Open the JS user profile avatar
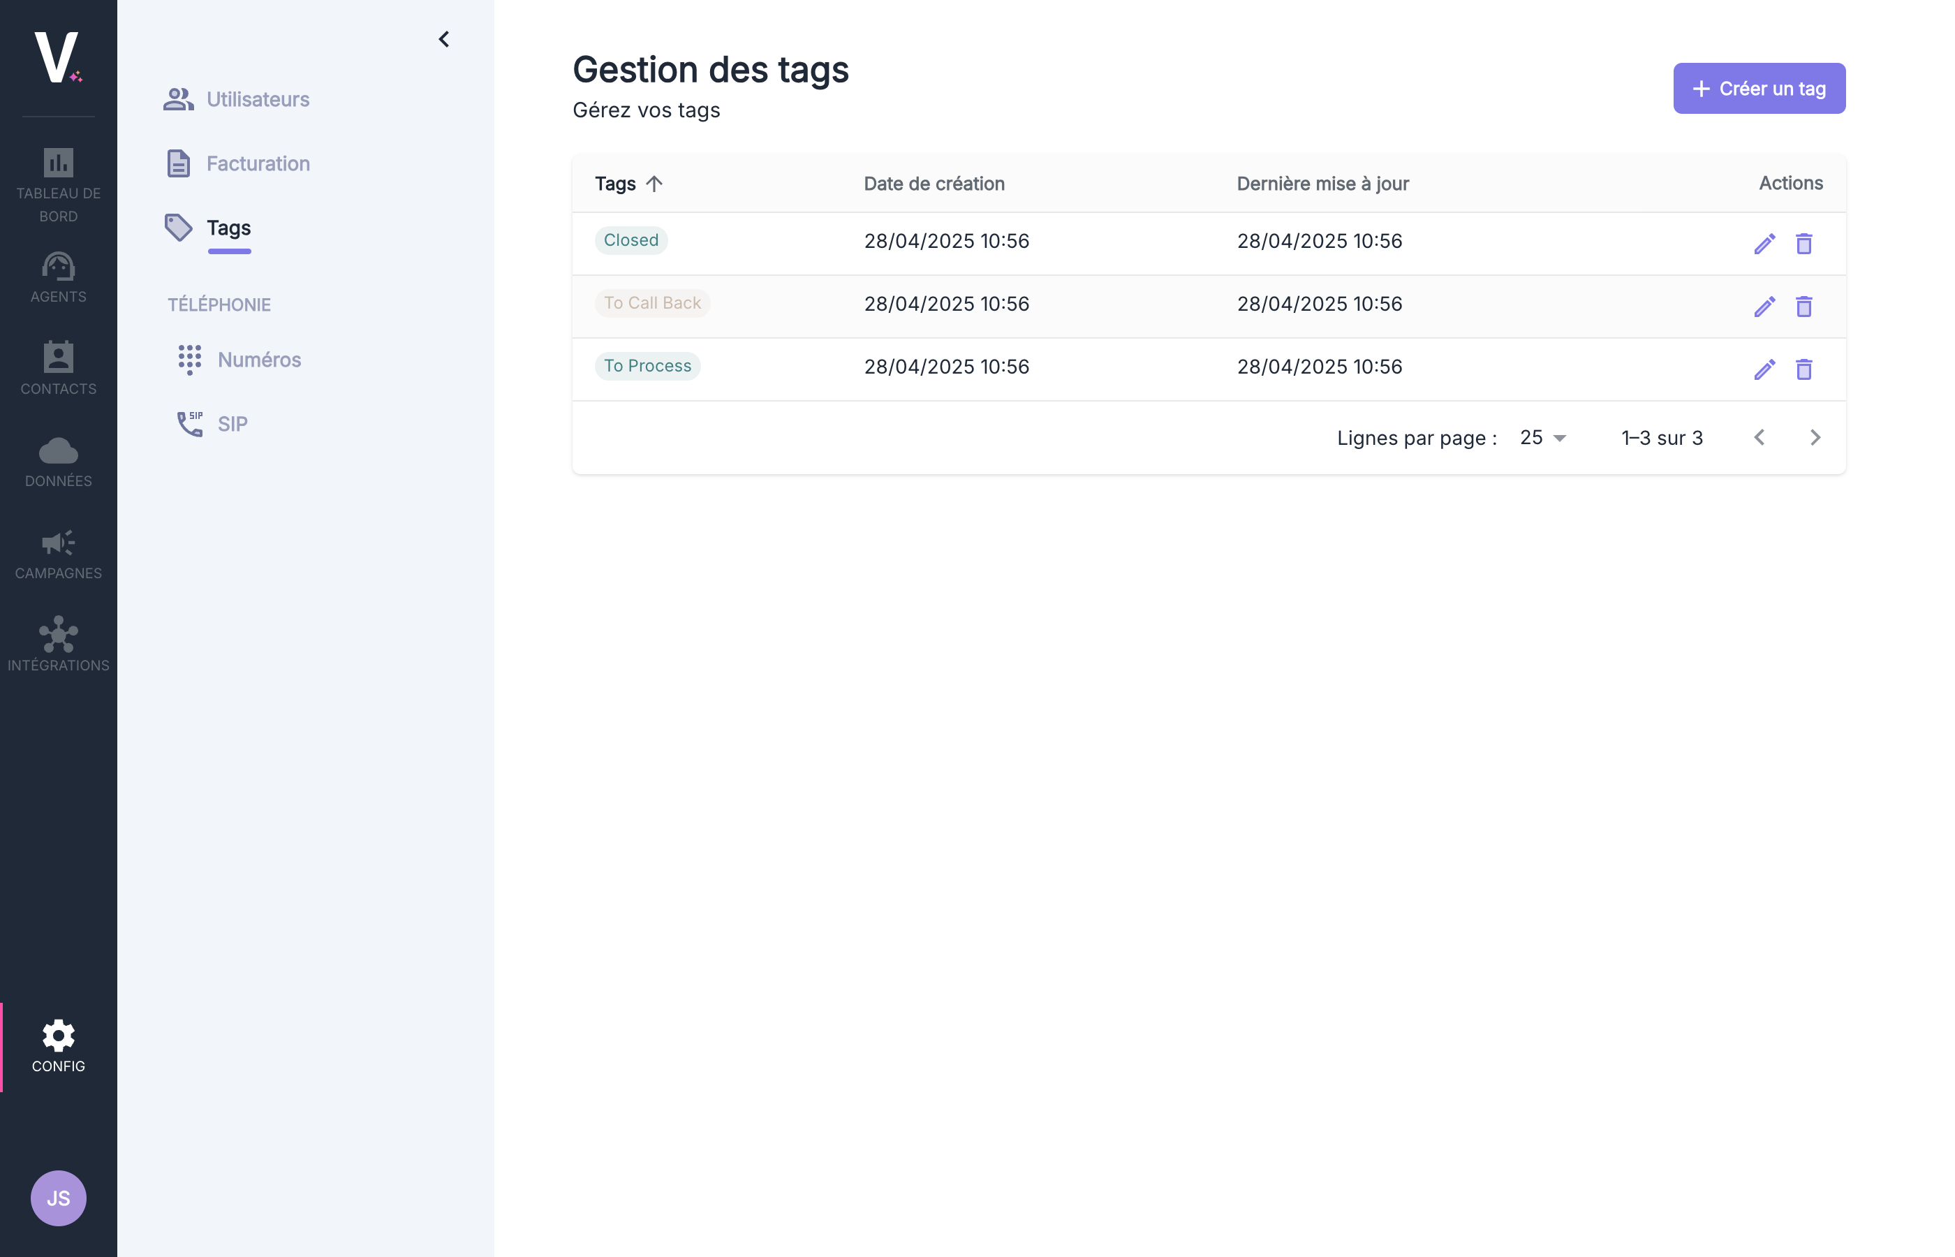The height and width of the screenshot is (1257, 1955). [x=58, y=1198]
